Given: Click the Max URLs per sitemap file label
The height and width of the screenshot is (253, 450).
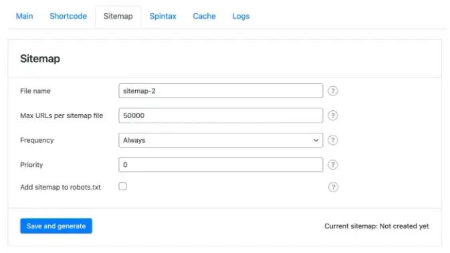Looking at the screenshot, I should (62, 115).
